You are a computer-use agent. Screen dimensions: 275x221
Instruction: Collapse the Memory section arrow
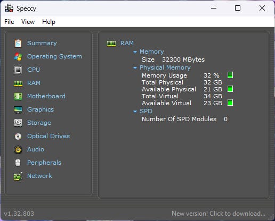(x=135, y=52)
